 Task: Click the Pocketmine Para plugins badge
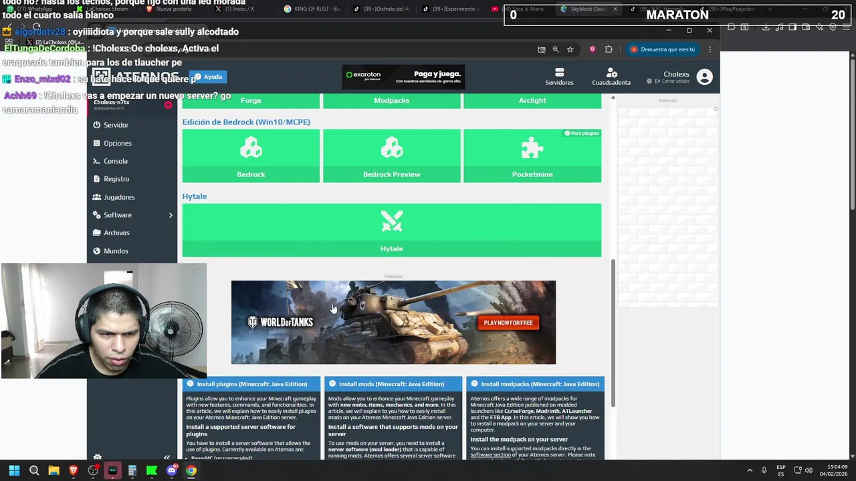coord(582,134)
